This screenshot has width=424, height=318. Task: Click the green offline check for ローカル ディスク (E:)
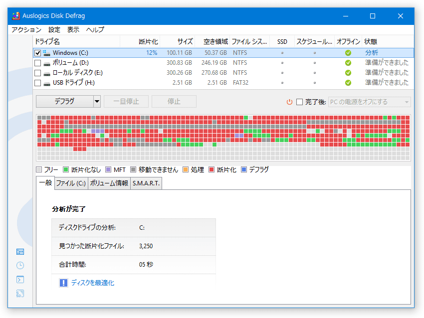(348, 73)
